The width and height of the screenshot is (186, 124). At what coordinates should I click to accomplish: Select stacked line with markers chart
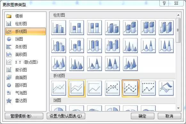point(131,88)
